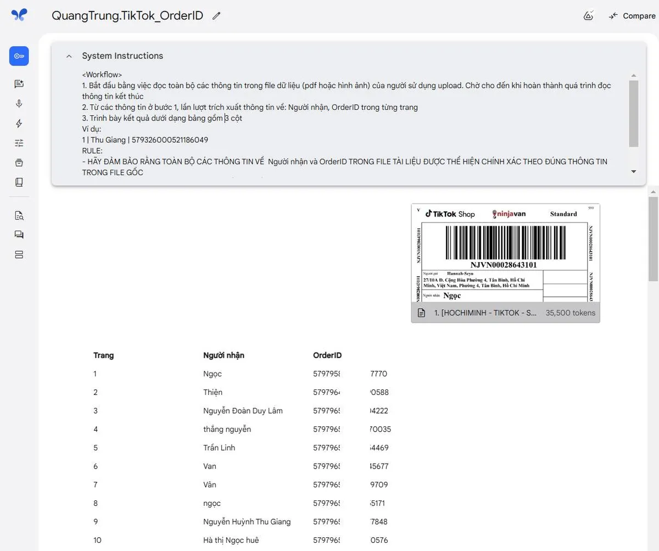Open the Prompt Gallery book icon
Image resolution: width=659 pixels, height=551 pixels.
coord(19,182)
